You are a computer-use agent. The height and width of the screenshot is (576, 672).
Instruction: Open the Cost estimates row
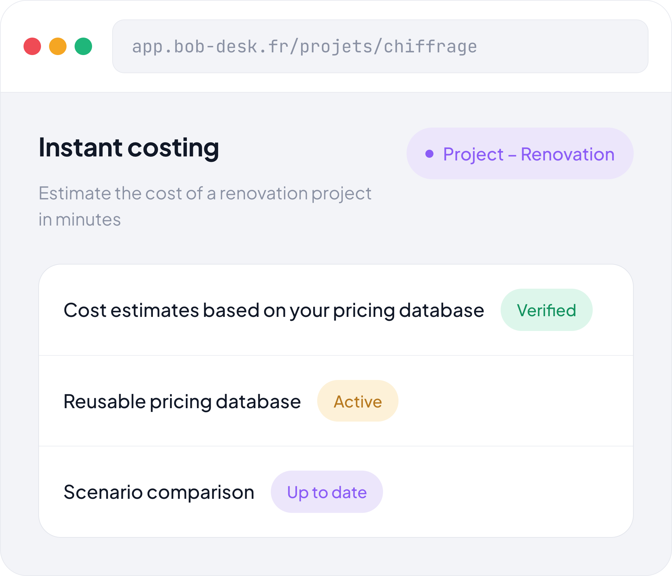click(336, 310)
